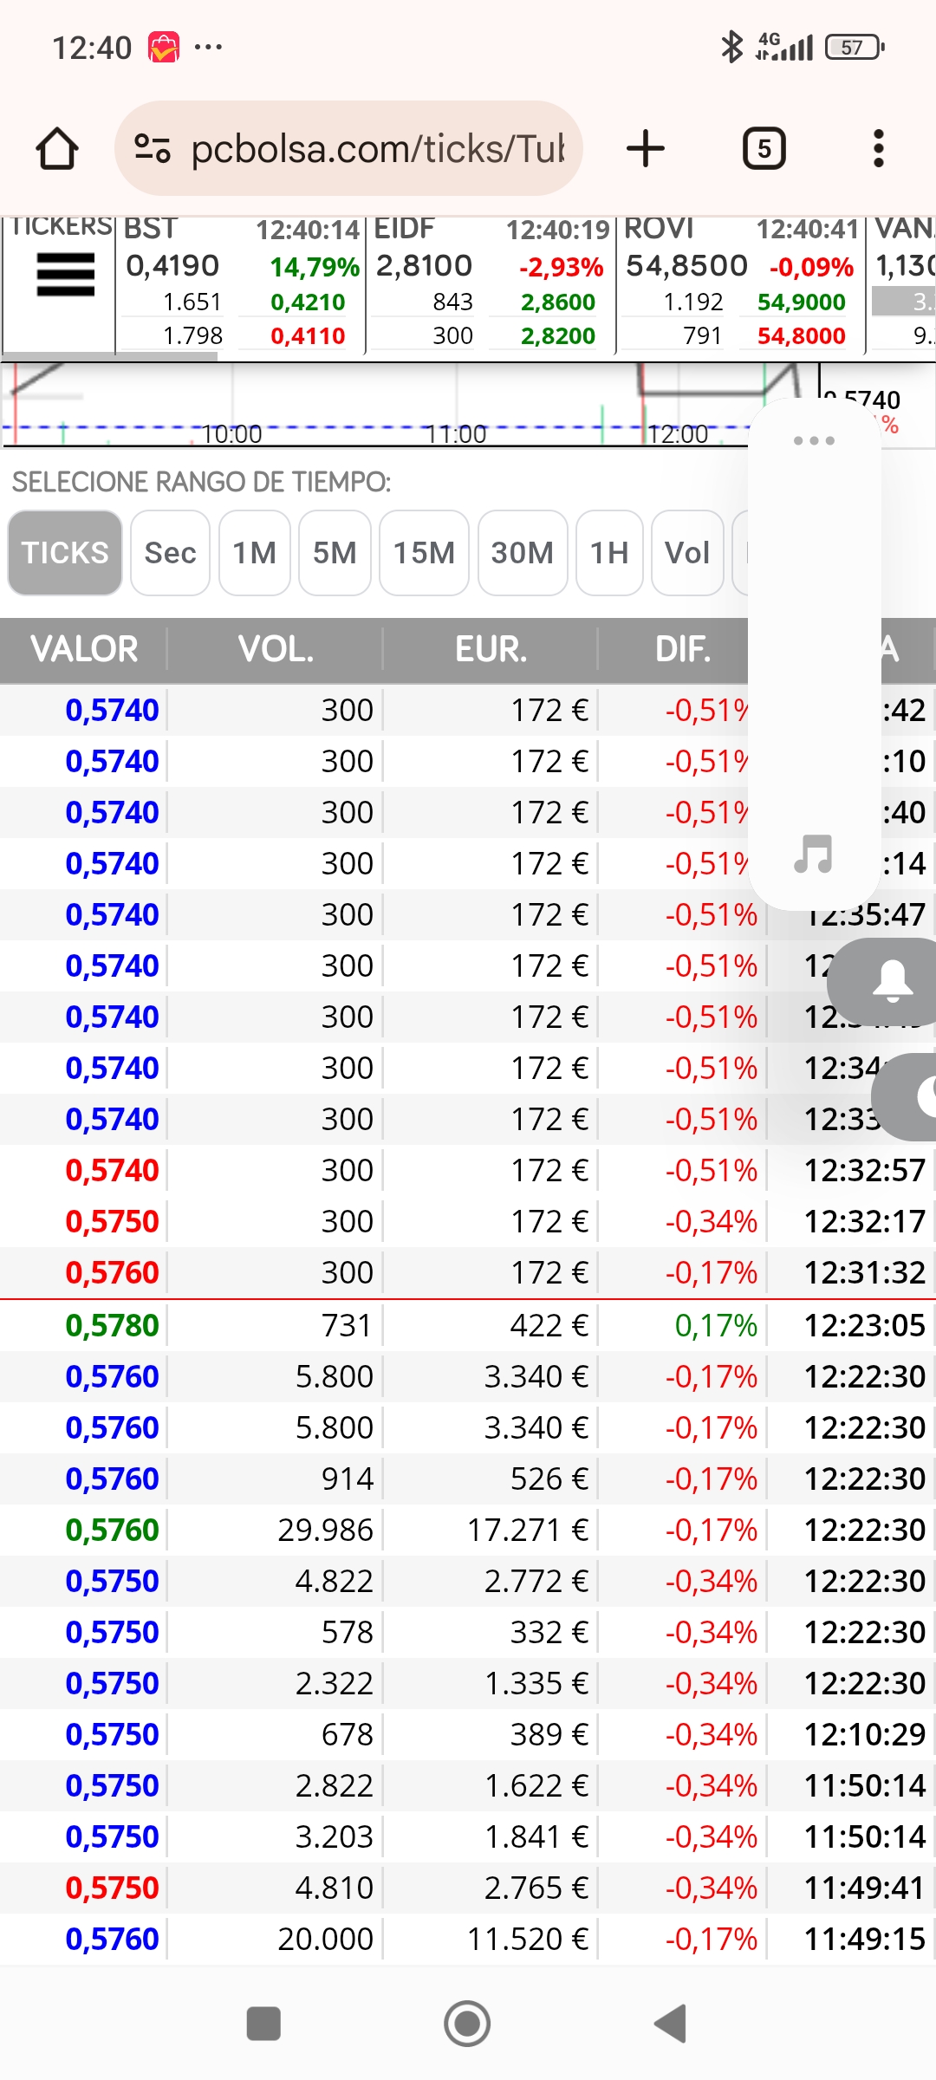Expand the floating panel three-dot options

pos(814,440)
